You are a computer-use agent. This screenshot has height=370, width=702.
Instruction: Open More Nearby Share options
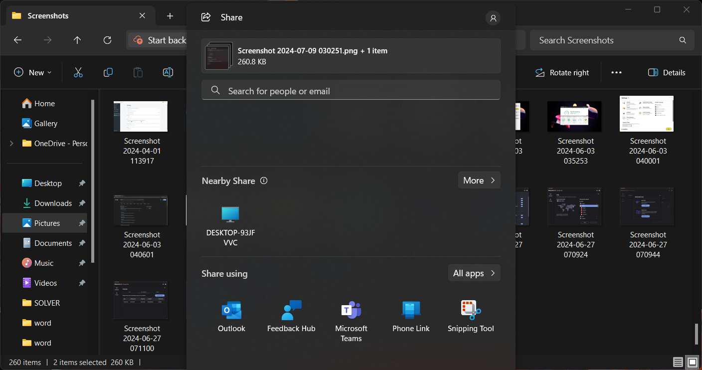click(478, 180)
